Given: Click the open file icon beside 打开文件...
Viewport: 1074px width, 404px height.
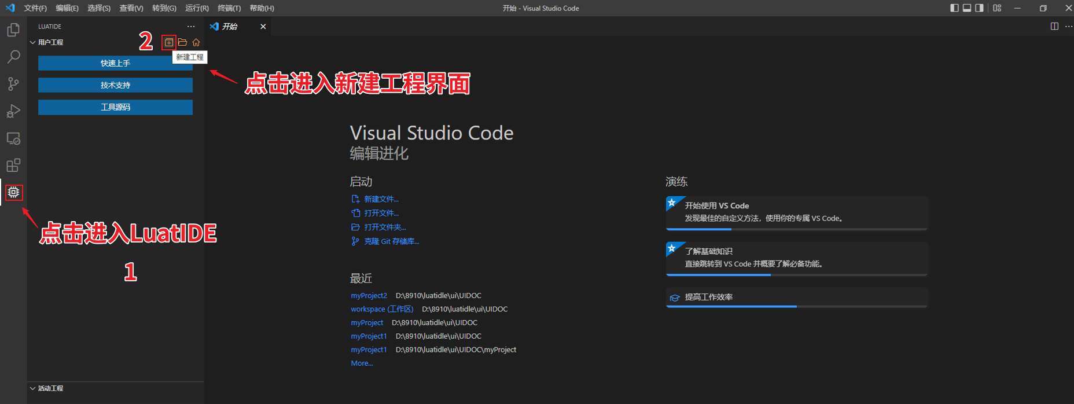Looking at the screenshot, I should point(355,213).
